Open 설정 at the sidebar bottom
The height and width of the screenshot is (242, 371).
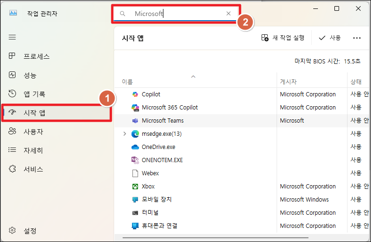click(x=23, y=230)
